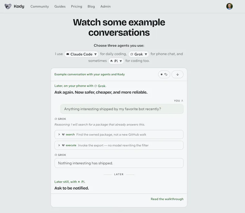Click 'Ask again. Now safer, cheaper' heading
Viewport: 245px width, 213px height.
point(101,92)
